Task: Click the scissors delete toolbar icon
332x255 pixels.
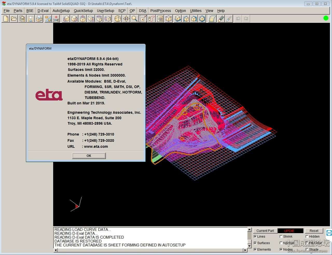Action: [x=56, y=19]
